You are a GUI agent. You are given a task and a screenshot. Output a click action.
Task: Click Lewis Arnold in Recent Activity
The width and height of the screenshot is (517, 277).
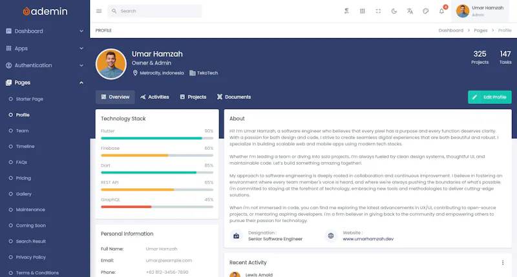[259, 274]
